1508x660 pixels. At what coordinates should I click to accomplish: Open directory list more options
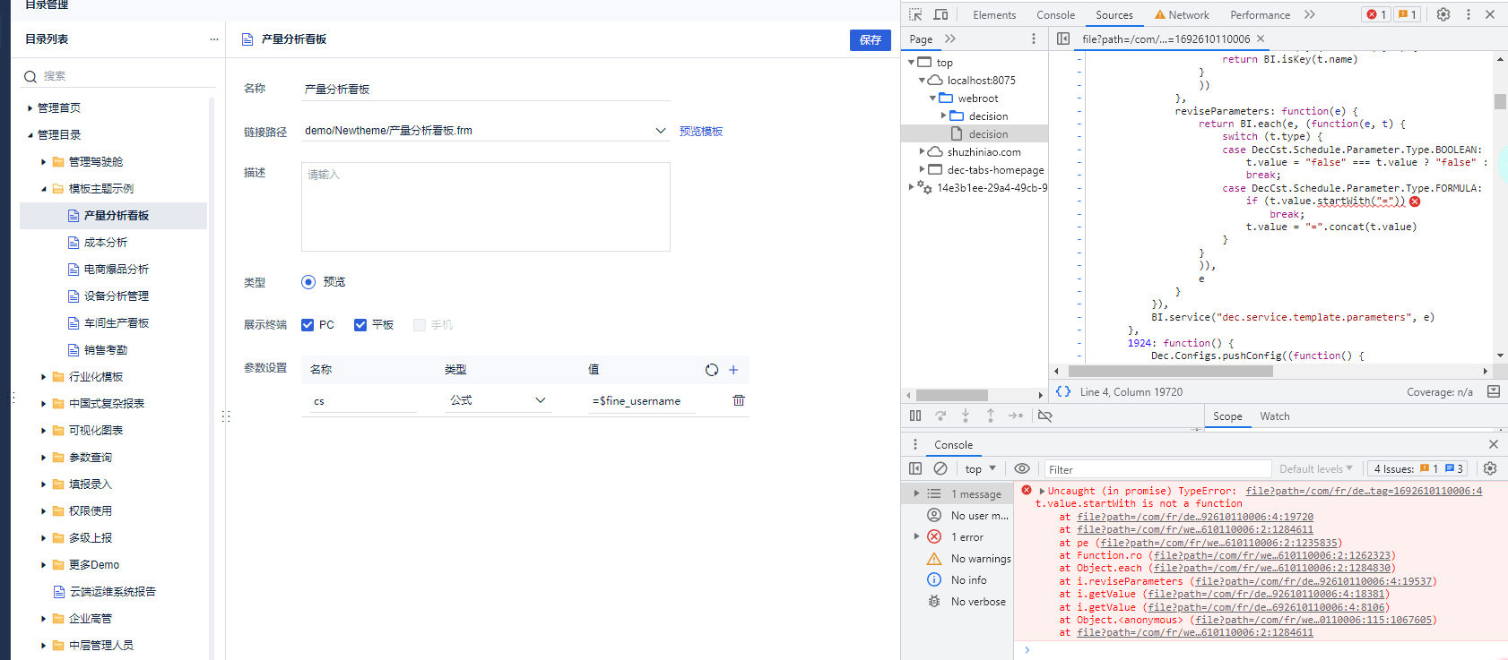213,39
